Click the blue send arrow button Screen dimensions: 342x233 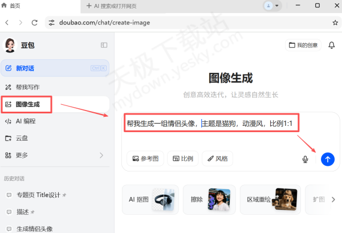328,159
